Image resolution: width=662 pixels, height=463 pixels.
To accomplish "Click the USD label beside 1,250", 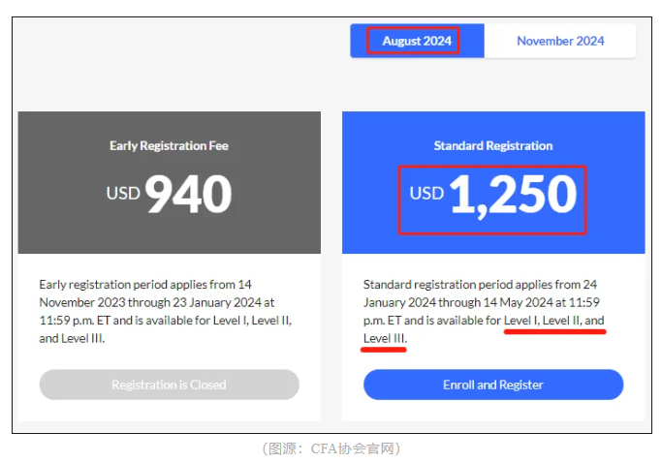I will tap(426, 194).
